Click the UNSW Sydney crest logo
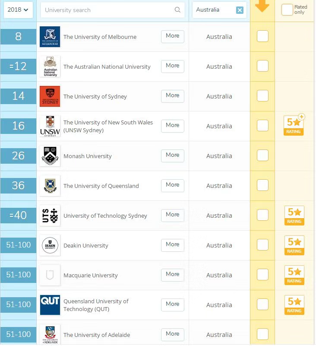316x346 pixels. click(x=50, y=126)
